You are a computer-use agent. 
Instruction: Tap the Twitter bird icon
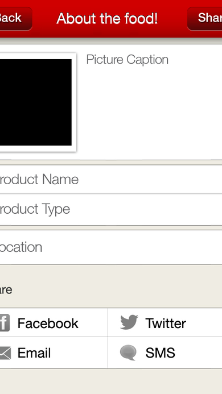click(x=129, y=322)
